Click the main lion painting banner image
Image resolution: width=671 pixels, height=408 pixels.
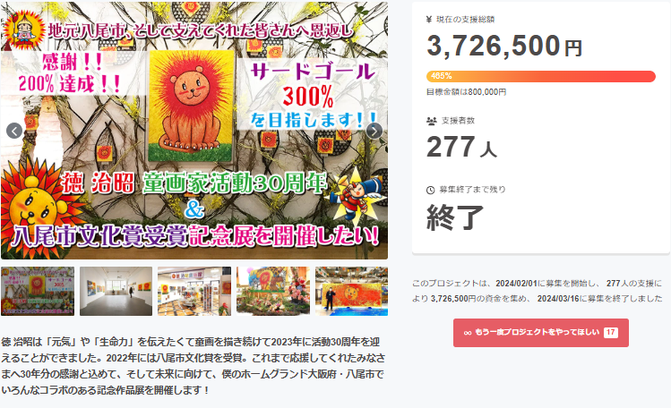tap(194, 131)
